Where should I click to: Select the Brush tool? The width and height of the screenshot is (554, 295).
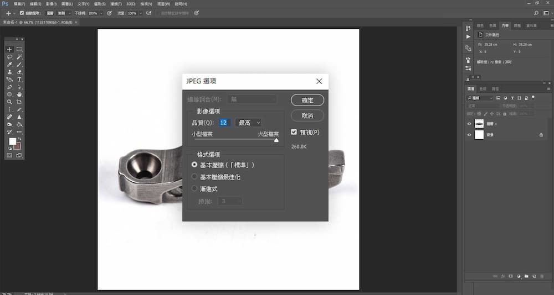[x=19, y=65]
